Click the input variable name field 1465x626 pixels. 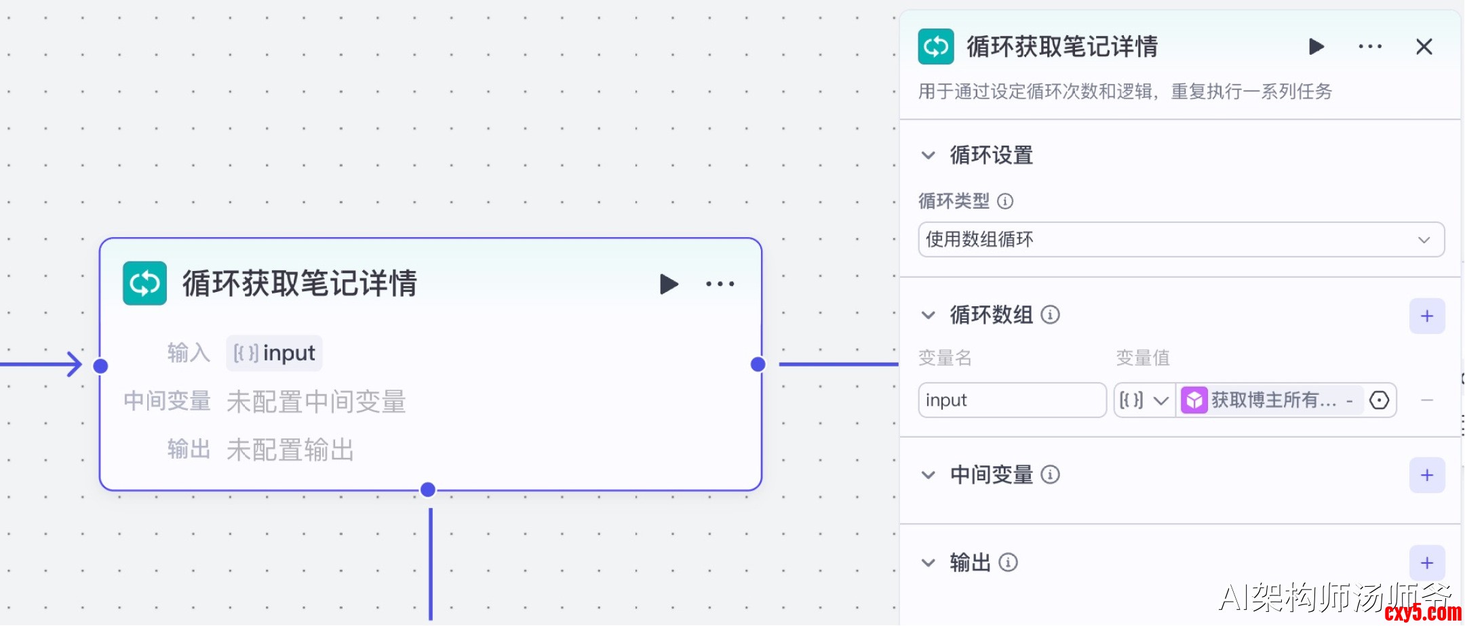click(1011, 400)
